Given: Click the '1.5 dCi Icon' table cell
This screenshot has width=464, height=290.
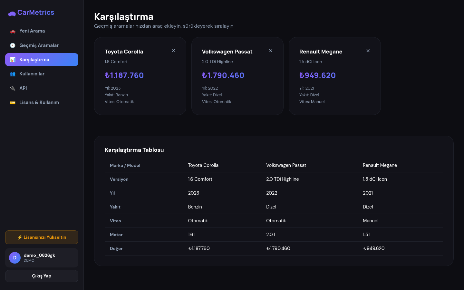Looking at the screenshot, I should 375,179.
